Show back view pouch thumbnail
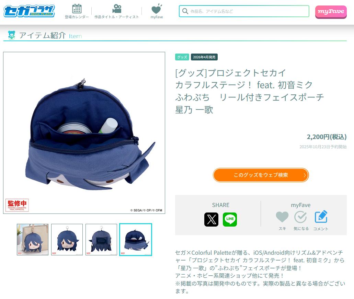 click(x=101, y=239)
